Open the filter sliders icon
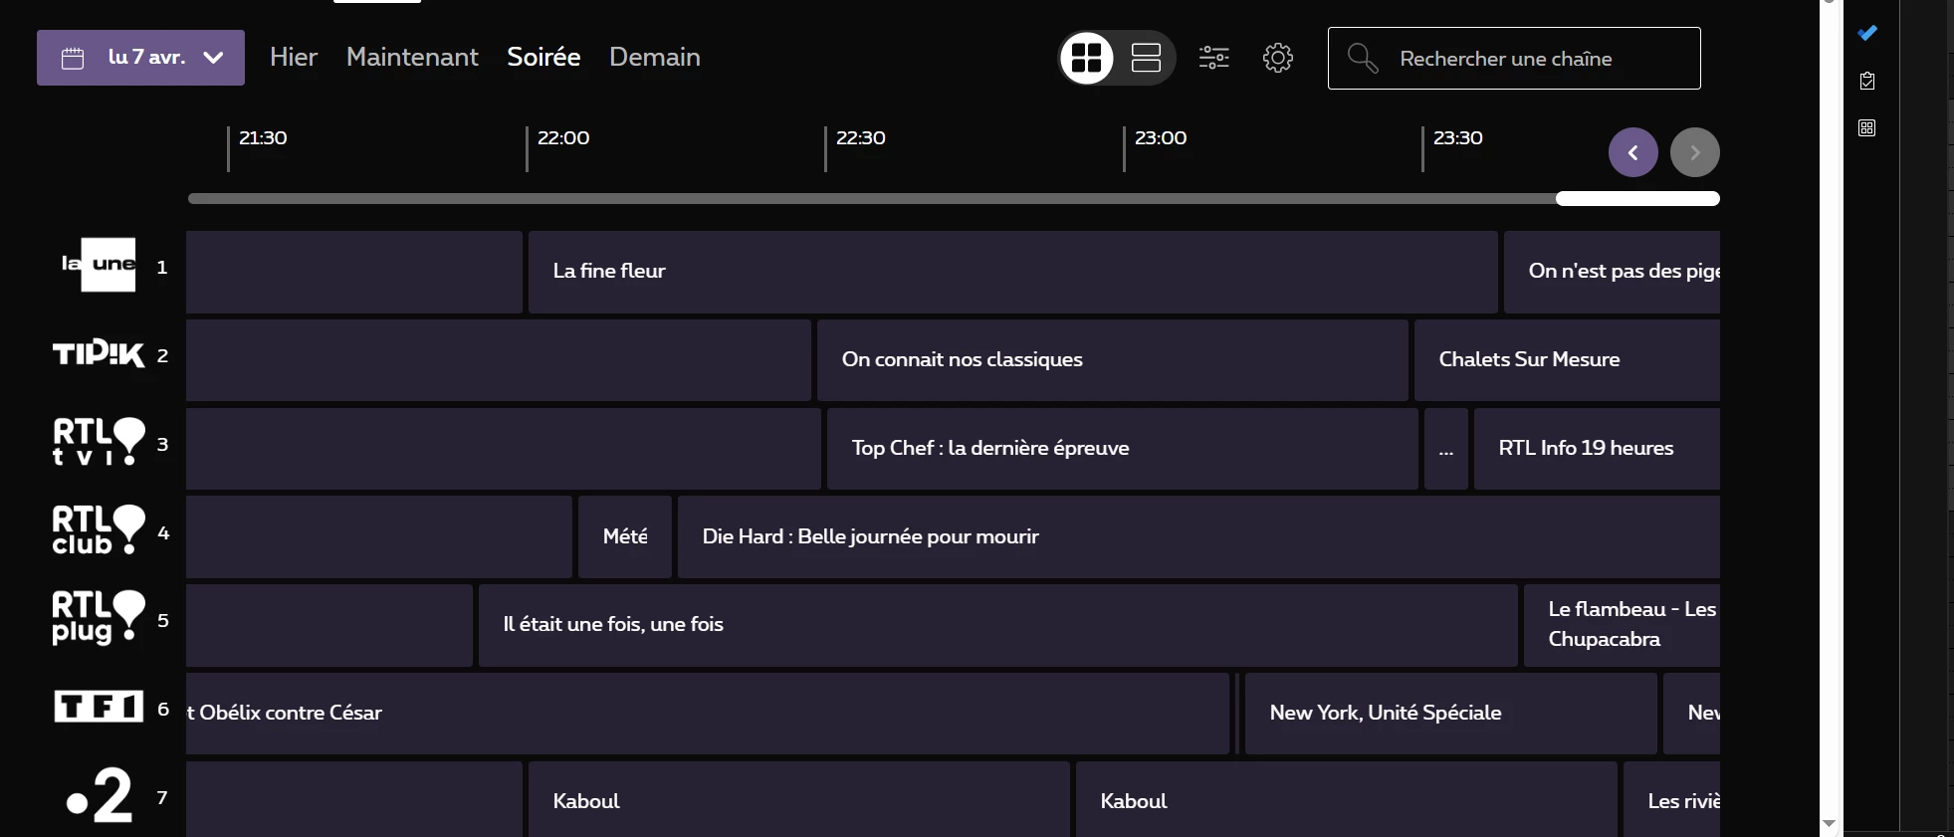The width and height of the screenshot is (1954, 837). (x=1213, y=58)
